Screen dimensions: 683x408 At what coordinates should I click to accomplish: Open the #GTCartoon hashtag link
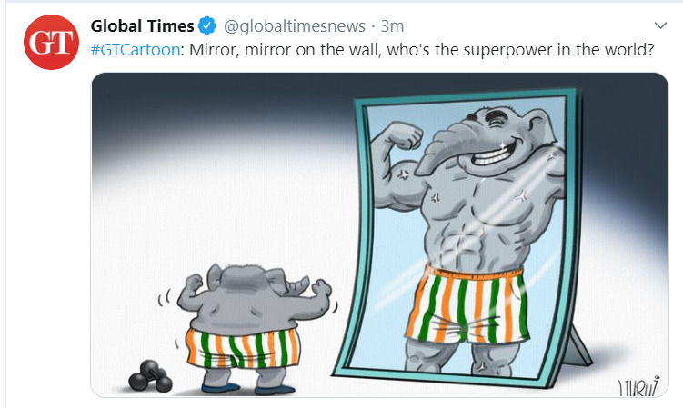[x=135, y=50]
